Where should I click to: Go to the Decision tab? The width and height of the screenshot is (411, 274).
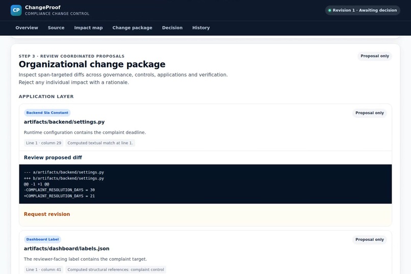tap(172, 28)
